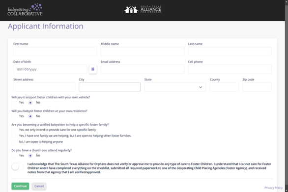Toggle the acknowledgement switch on
This screenshot has height=192, width=288.
tap(18, 166)
